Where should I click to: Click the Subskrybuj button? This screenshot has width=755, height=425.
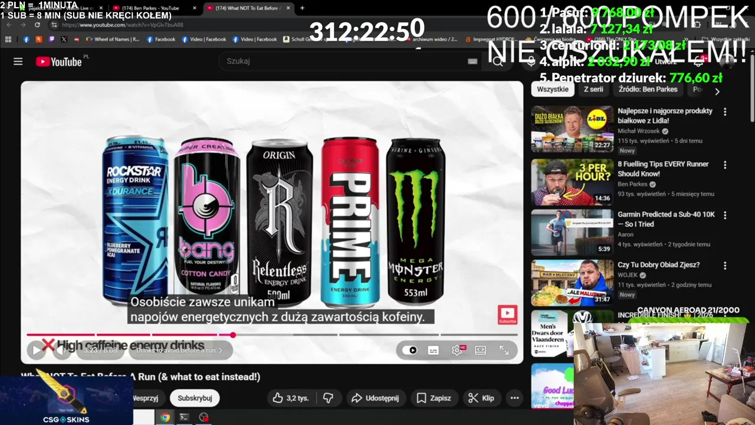[195, 398]
